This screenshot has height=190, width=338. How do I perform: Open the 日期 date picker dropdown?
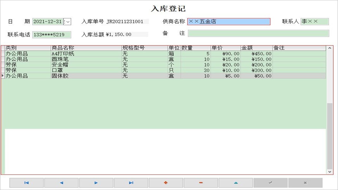(x=68, y=21)
